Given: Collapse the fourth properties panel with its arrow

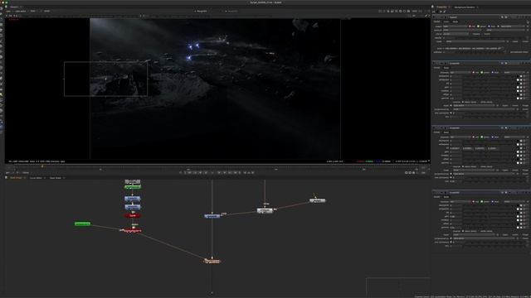Looking at the screenshot, I should pos(435,193).
